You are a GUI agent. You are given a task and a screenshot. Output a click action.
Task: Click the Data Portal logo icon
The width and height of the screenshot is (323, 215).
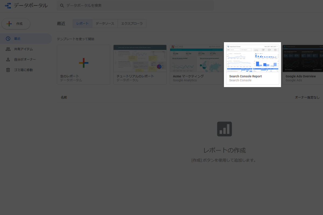point(8,6)
